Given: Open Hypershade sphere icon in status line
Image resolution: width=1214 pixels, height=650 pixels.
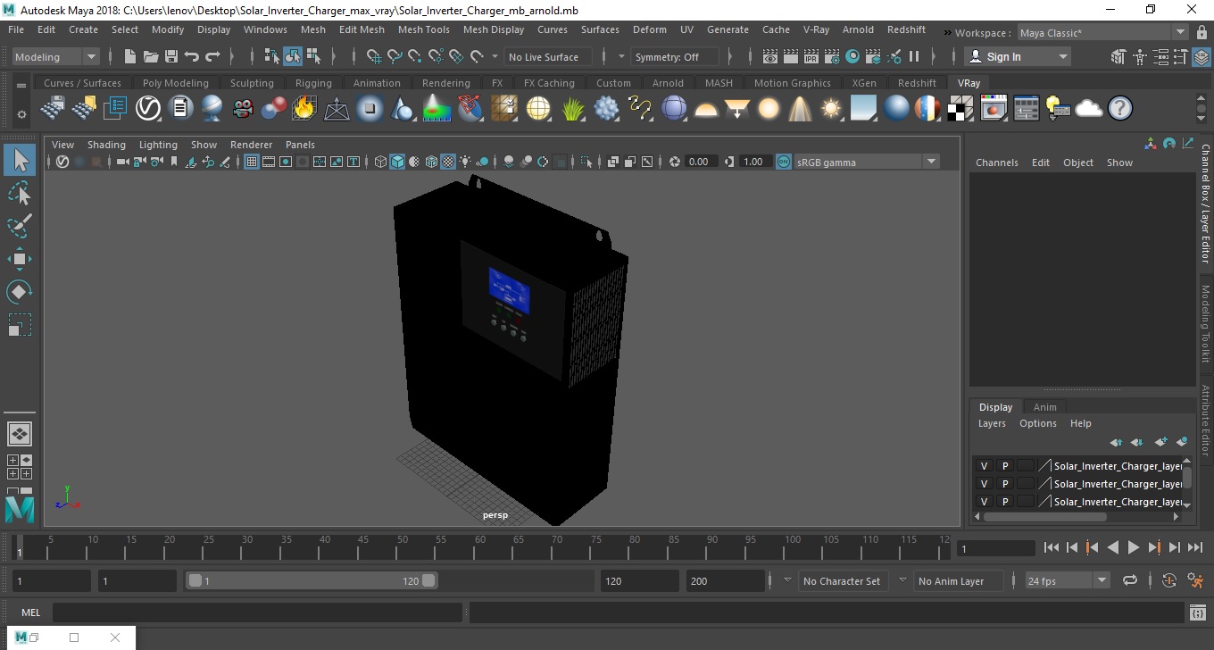Looking at the screenshot, I should click(x=852, y=56).
